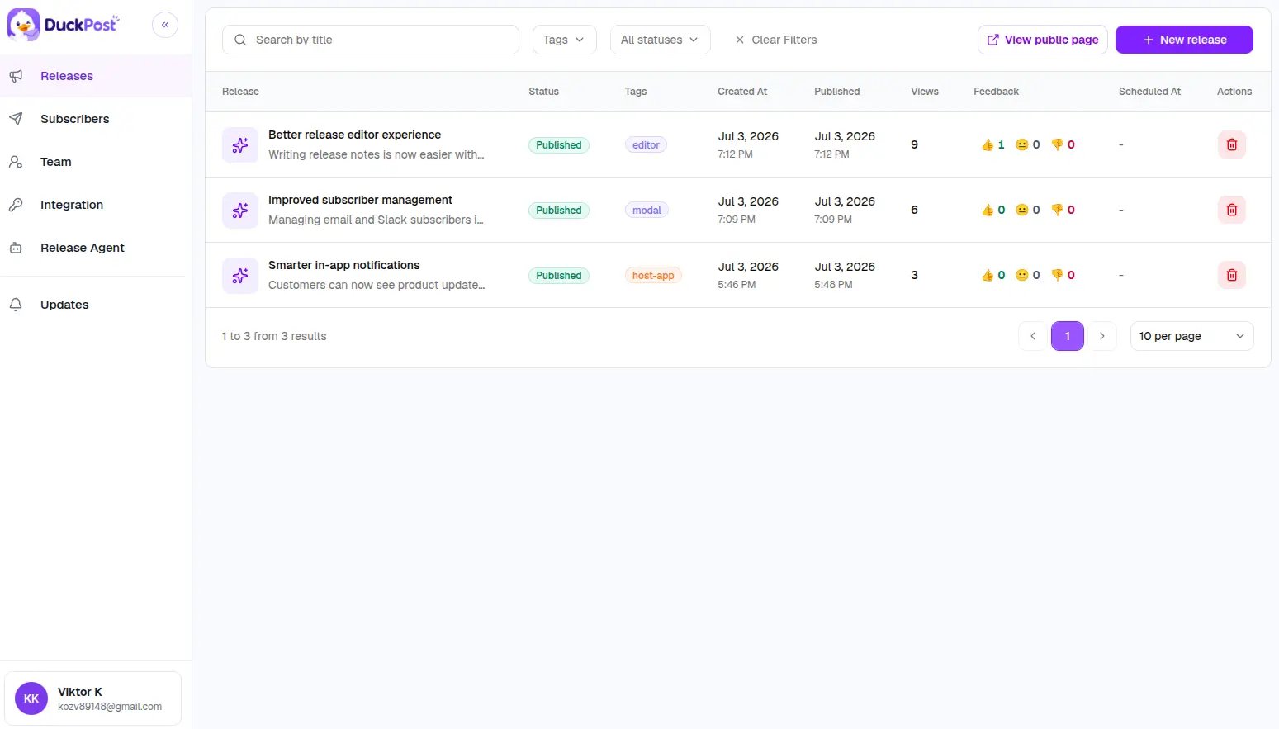Click Published status of Improved subscriber management row
The width and height of the screenshot is (1279, 729).
point(559,210)
